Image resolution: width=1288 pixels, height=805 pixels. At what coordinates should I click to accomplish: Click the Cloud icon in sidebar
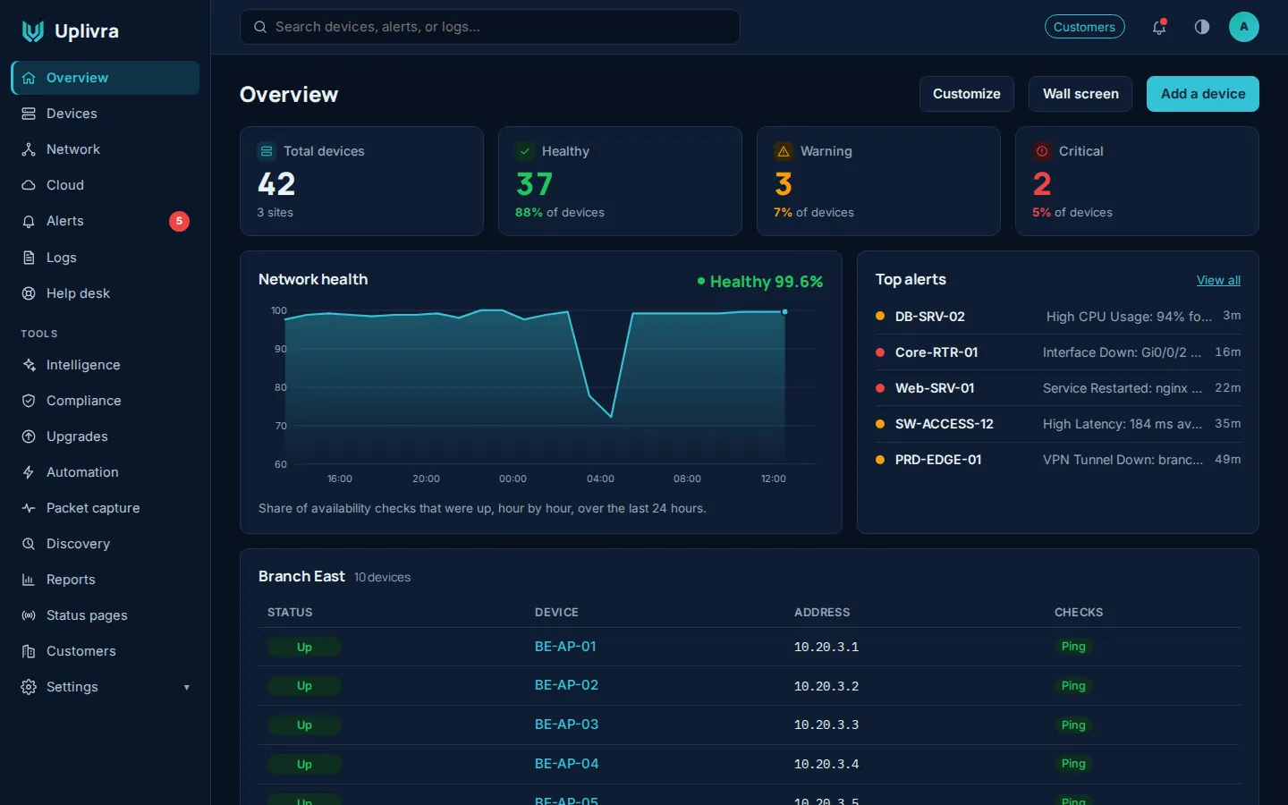[29, 185]
